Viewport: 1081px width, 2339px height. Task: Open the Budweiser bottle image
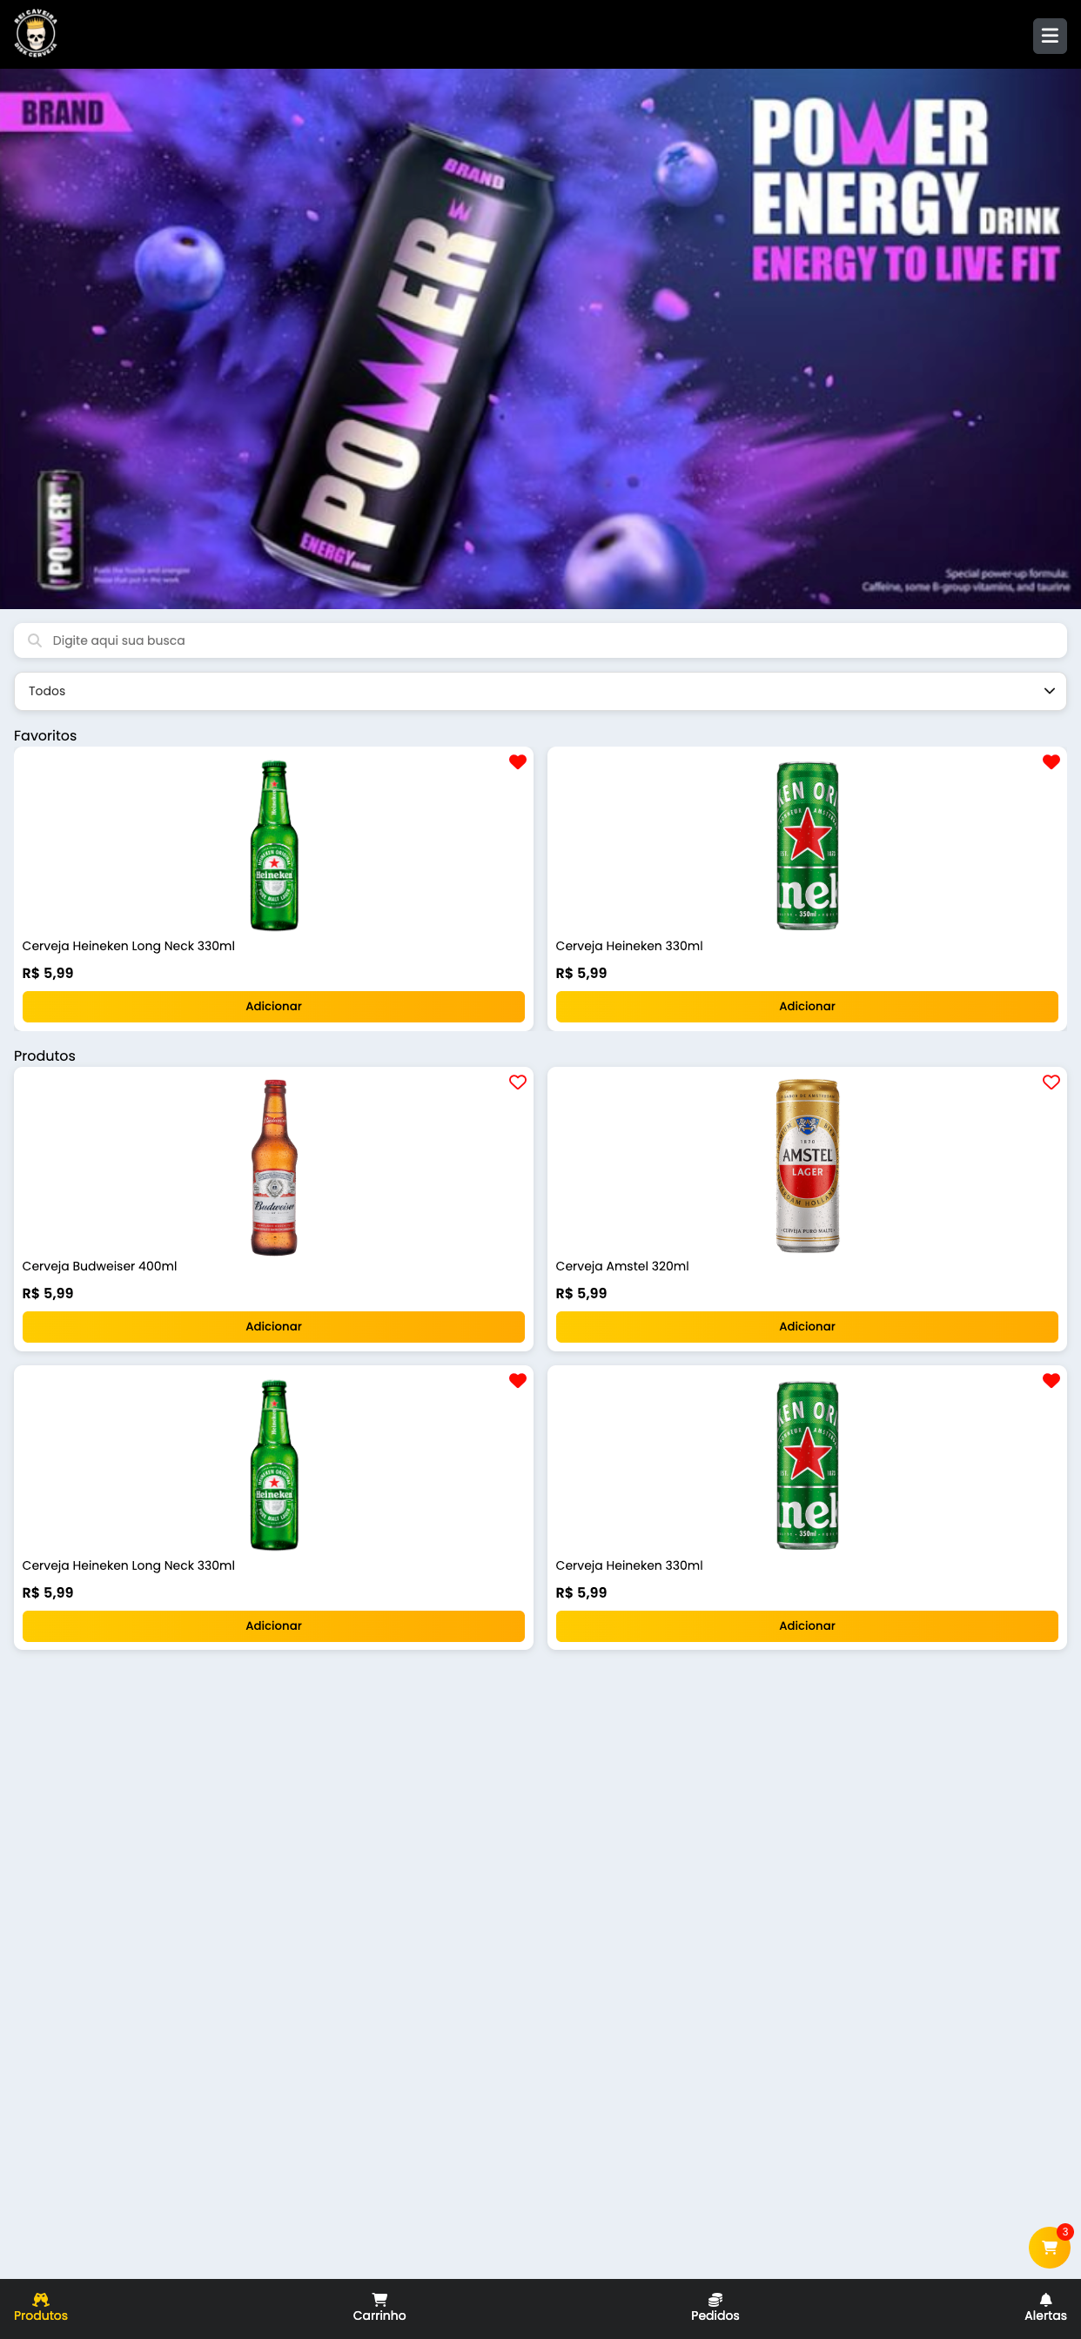(274, 1167)
